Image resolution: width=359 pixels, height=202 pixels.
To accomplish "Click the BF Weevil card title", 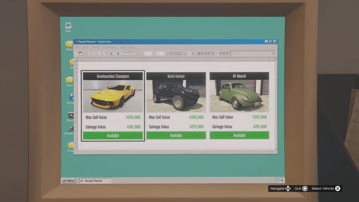I will click(x=239, y=76).
